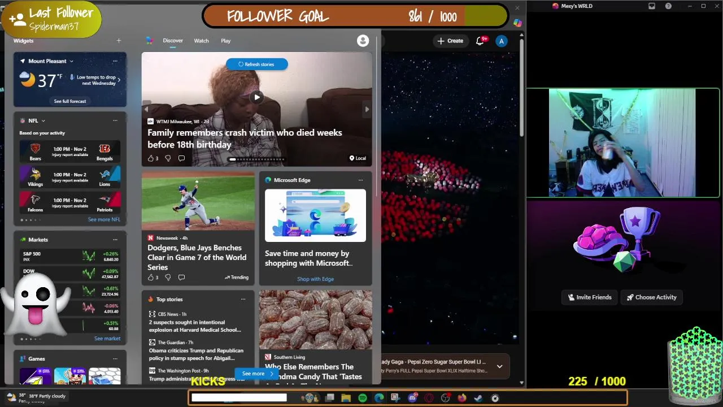Click the Trending tag on Dodgers story
Screen dimensions: 723x407
coord(236,278)
